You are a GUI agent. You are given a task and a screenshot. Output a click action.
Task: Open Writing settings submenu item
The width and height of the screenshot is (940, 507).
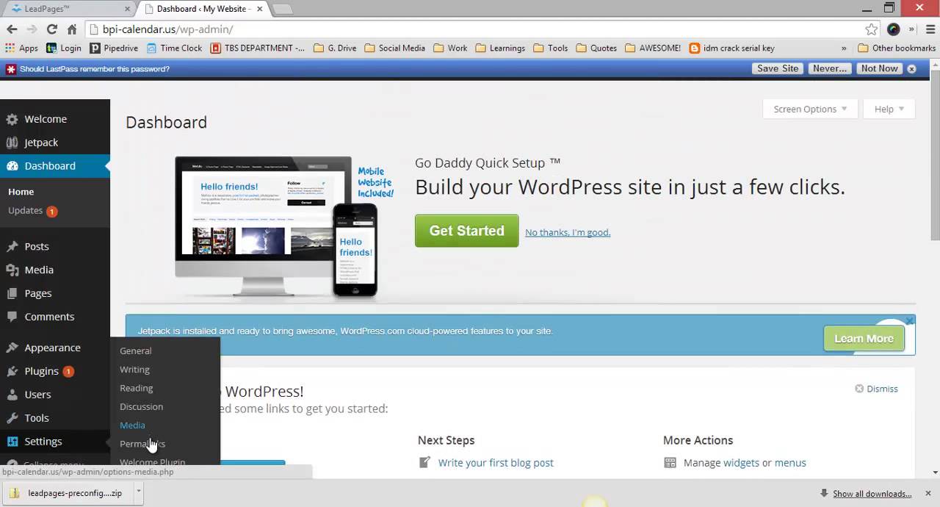[x=134, y=369]
